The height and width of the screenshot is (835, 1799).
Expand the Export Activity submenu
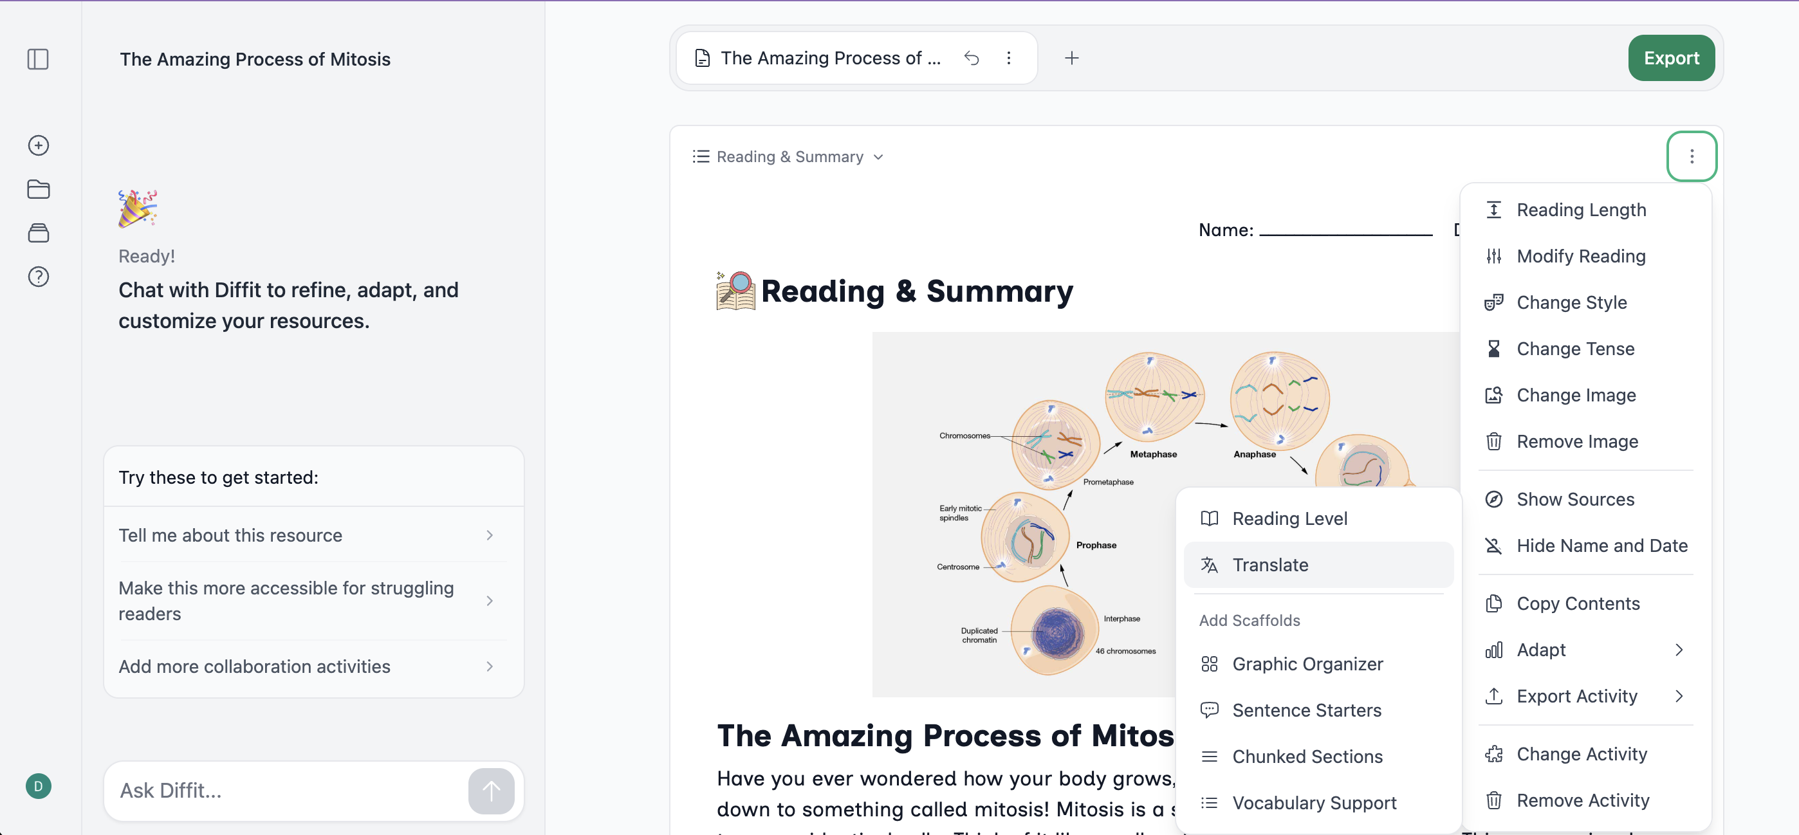tap(1585, 696)
